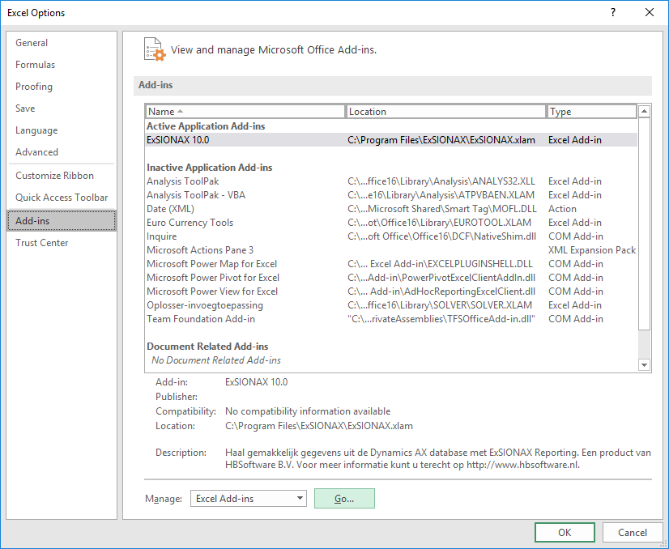Click the Cancel button

(633, 532)
